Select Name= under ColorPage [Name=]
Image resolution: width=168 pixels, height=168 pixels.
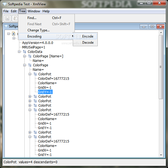point(38,61)
